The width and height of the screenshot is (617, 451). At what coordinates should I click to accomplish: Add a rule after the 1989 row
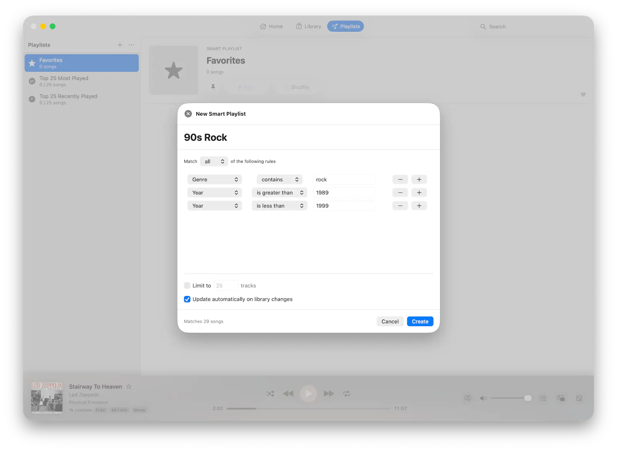pos(419,193)
